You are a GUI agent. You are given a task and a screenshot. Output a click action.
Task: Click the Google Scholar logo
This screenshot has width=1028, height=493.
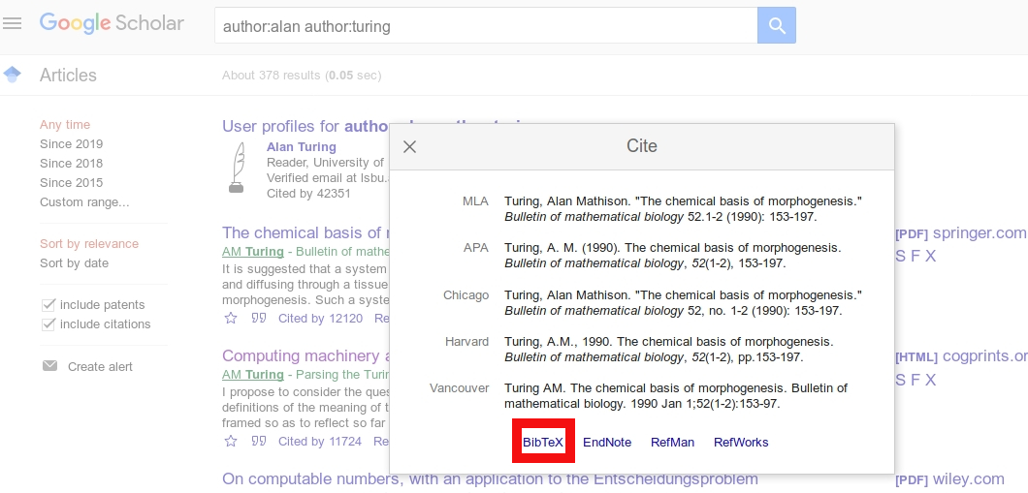point(112,23)
